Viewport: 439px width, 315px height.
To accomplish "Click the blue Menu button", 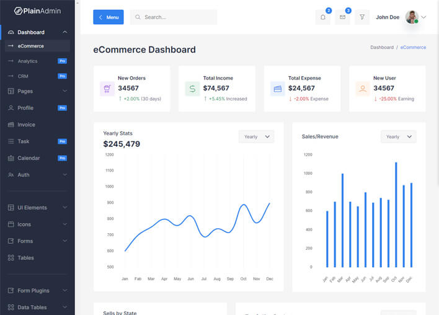I will (x=108, y=17).
